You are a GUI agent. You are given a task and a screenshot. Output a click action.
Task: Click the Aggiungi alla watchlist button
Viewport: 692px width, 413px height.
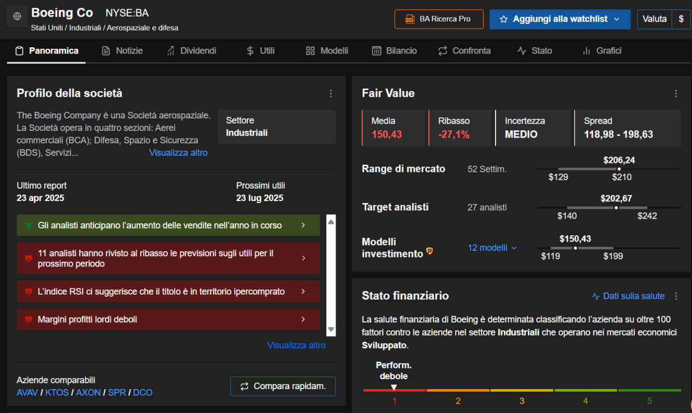click(x=560, y=19)
